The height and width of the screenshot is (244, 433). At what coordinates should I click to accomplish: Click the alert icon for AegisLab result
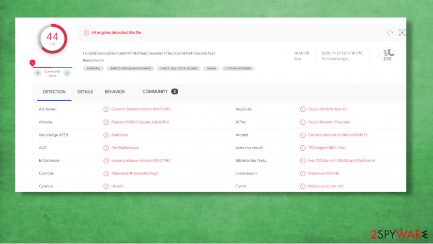click(x=303, y=109)
